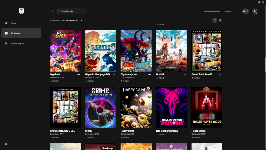Minimize the Epic Games Launcher window

click(255, 2)
